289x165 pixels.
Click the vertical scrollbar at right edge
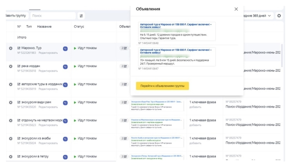[282, 55]
